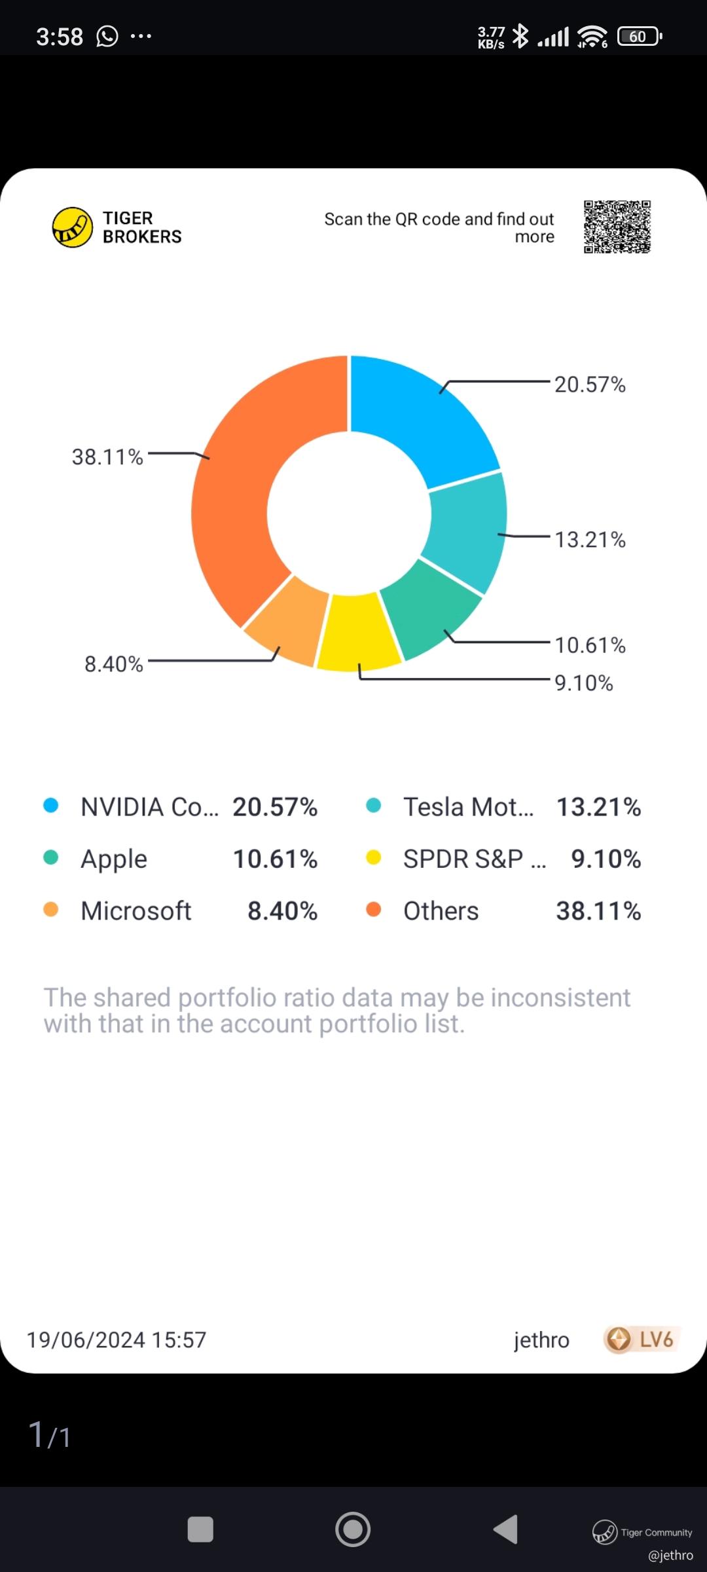Tap the jethro username label
Screen dimensions: 707x1572
(541, 1340)
